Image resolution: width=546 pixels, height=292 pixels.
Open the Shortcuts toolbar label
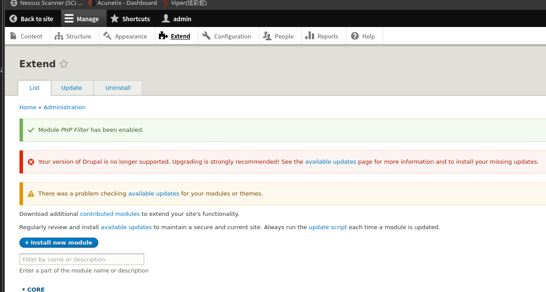[136, 19]
